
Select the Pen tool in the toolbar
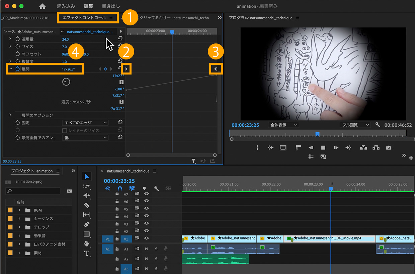pos(87,224)
